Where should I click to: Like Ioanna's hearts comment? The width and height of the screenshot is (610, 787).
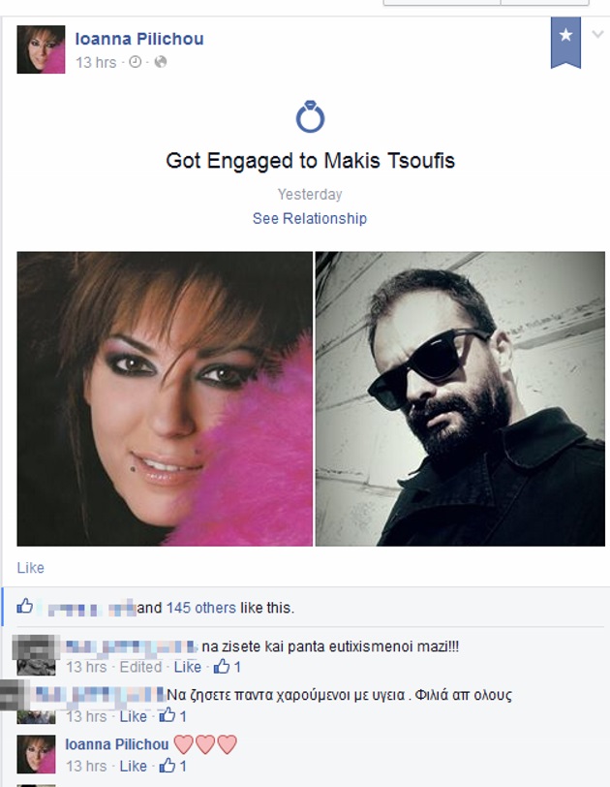point(134,766)
